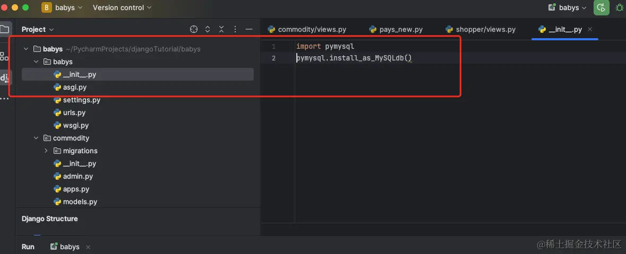
Task: Open the babys run configuration dropdown
Action: tap(567, 7)
